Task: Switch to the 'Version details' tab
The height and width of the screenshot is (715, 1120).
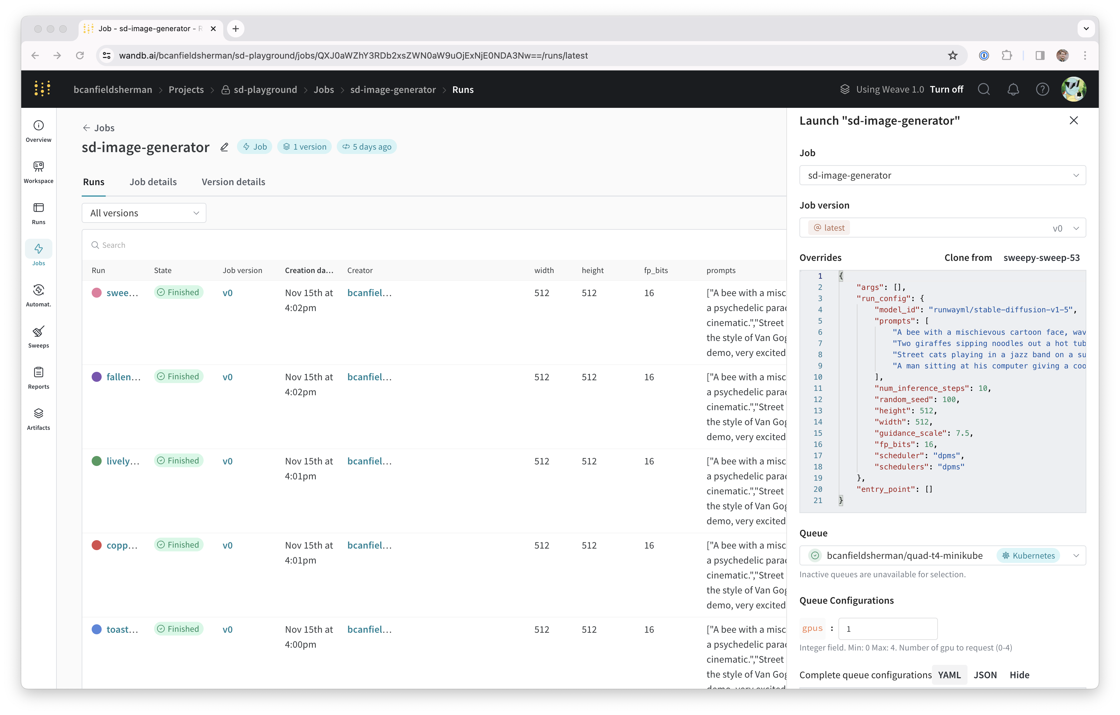Action: [234, 181]
